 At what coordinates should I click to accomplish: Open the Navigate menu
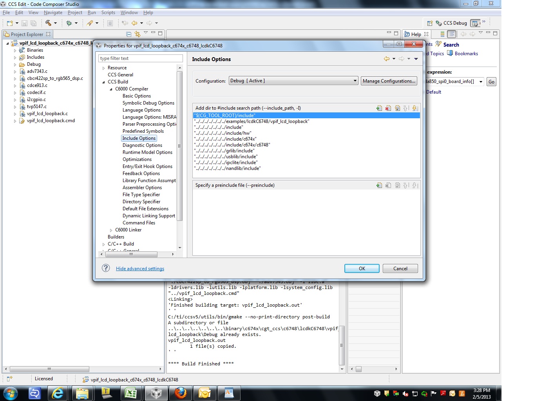pyautogui.click(x=53, y=13)
